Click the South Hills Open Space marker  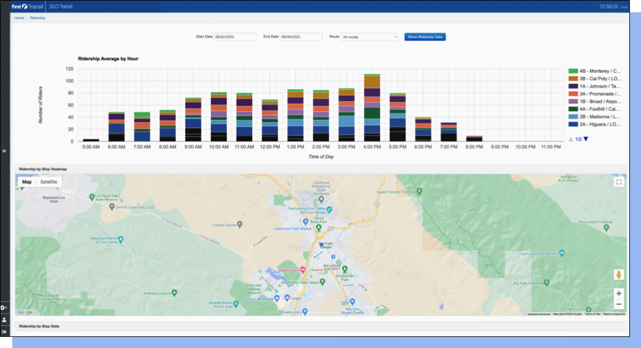[323, 282]
